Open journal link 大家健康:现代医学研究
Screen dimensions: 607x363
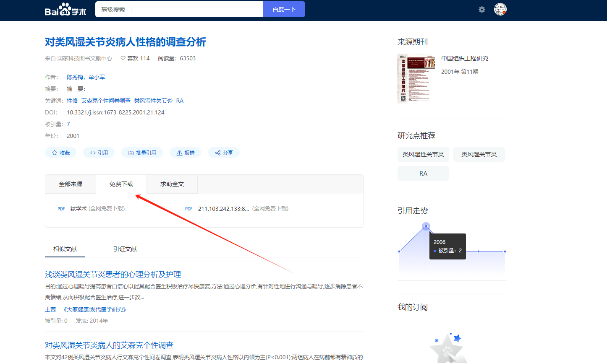(x=94, y=309)
